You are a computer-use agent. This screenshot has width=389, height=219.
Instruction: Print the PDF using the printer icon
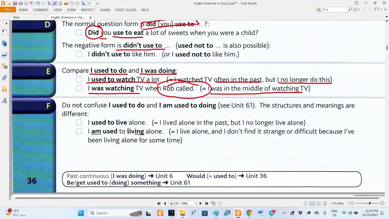[21, 3]
